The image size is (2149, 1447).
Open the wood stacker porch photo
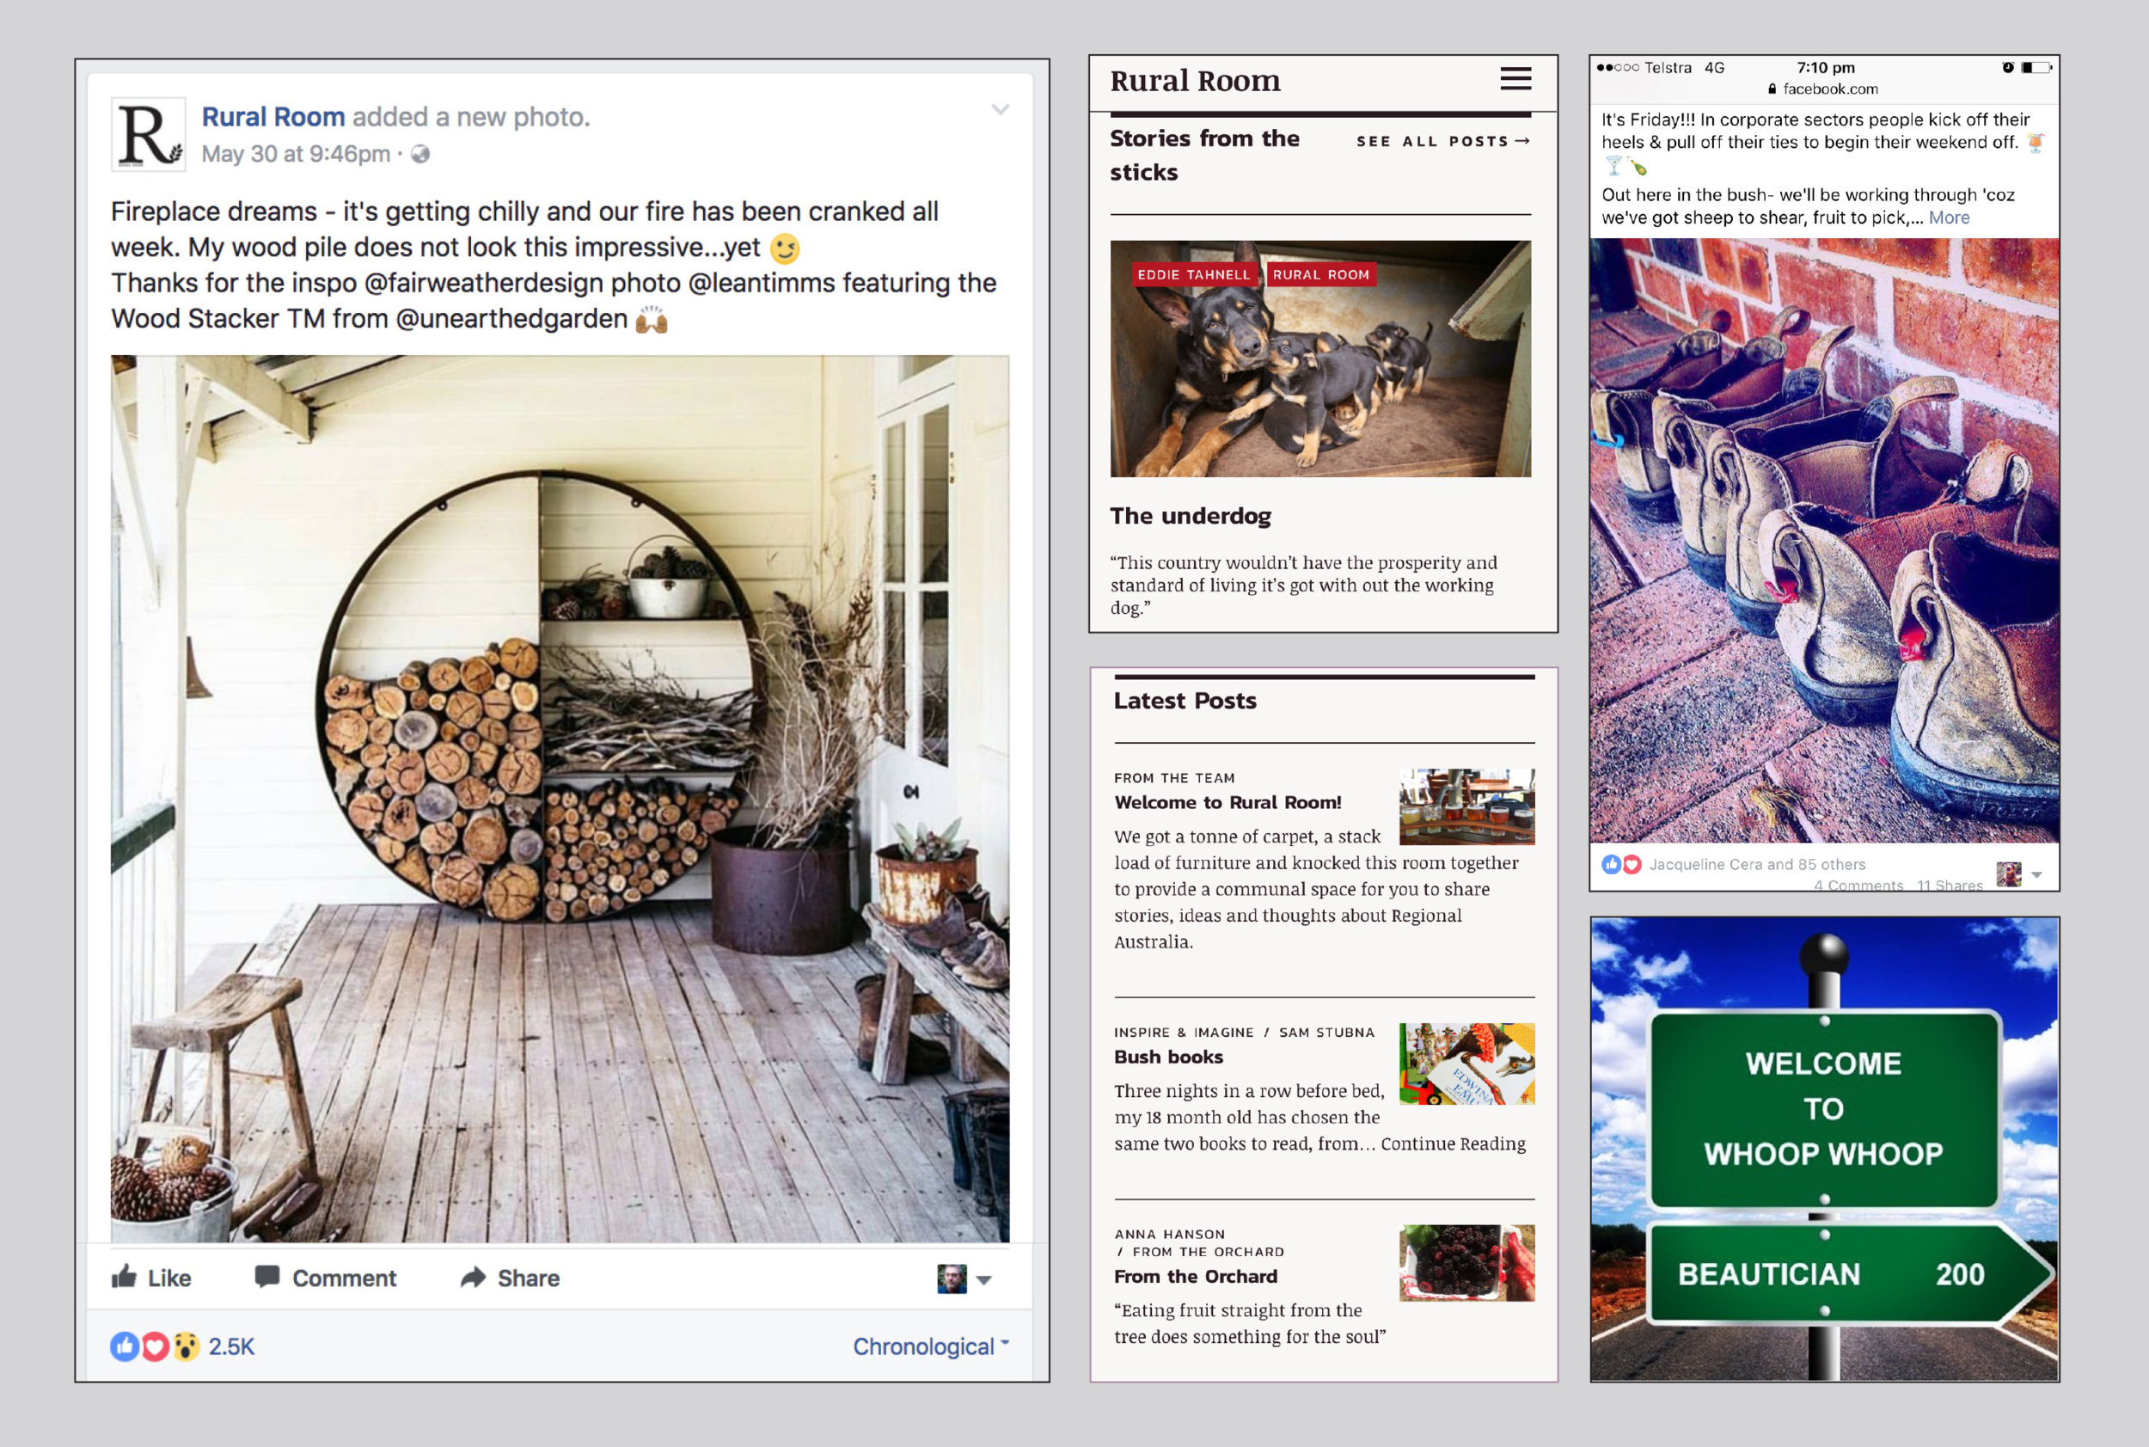[x=560, y=798]
